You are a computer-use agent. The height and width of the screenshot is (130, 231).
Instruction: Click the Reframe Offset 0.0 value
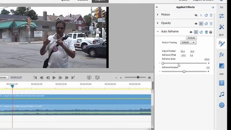coord(192,55)
